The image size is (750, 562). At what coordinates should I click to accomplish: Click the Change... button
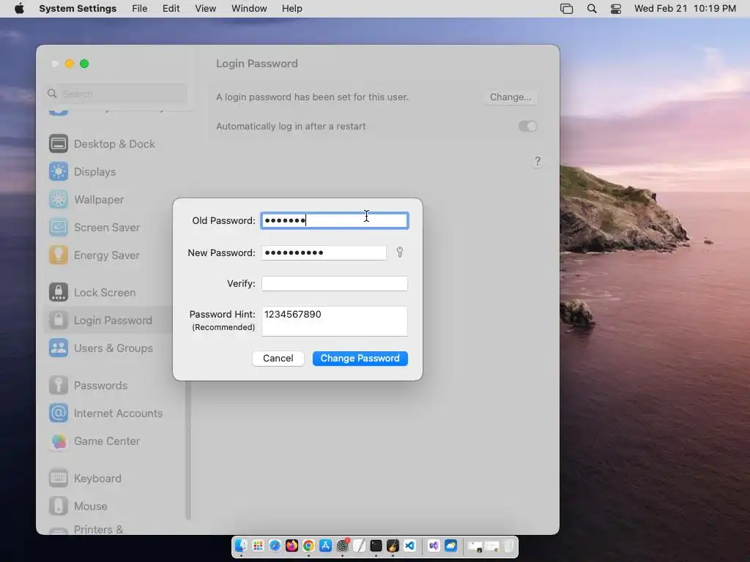(510, 97)
